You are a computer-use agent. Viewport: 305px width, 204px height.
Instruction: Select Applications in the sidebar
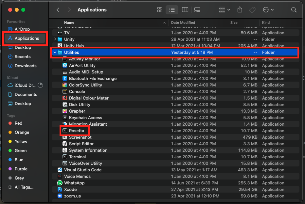point(25,38)
